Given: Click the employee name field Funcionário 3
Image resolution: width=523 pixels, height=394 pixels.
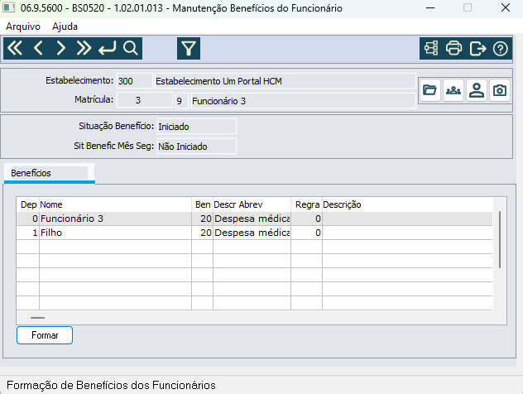Looking at the screenshot, I should click(303, 100).
